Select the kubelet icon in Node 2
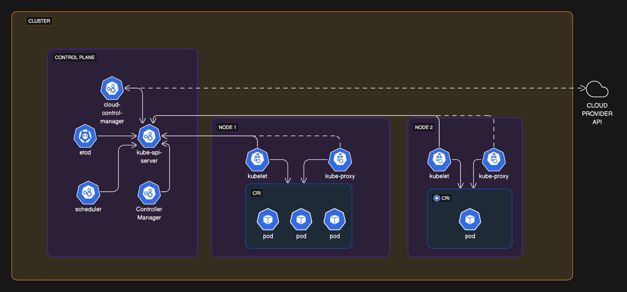The height and width of the screenshot is (292, 627). (x=439, y=160)
